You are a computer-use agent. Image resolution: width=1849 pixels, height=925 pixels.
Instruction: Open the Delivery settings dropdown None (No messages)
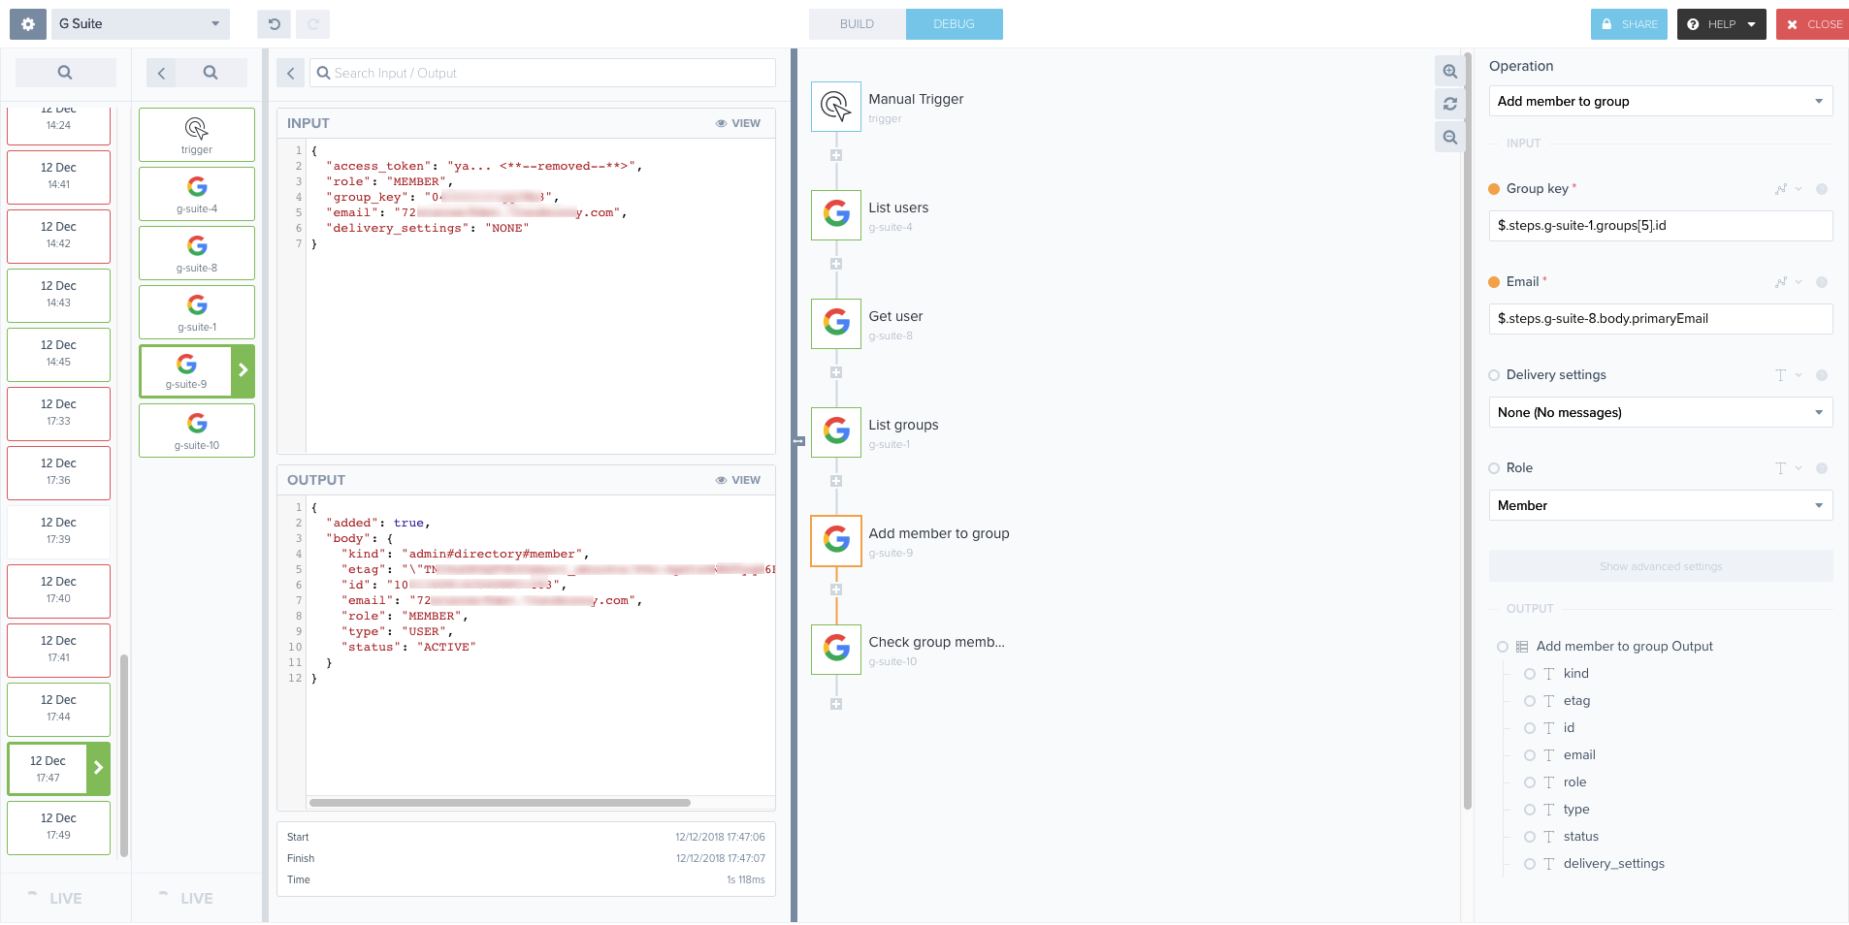1659,412
